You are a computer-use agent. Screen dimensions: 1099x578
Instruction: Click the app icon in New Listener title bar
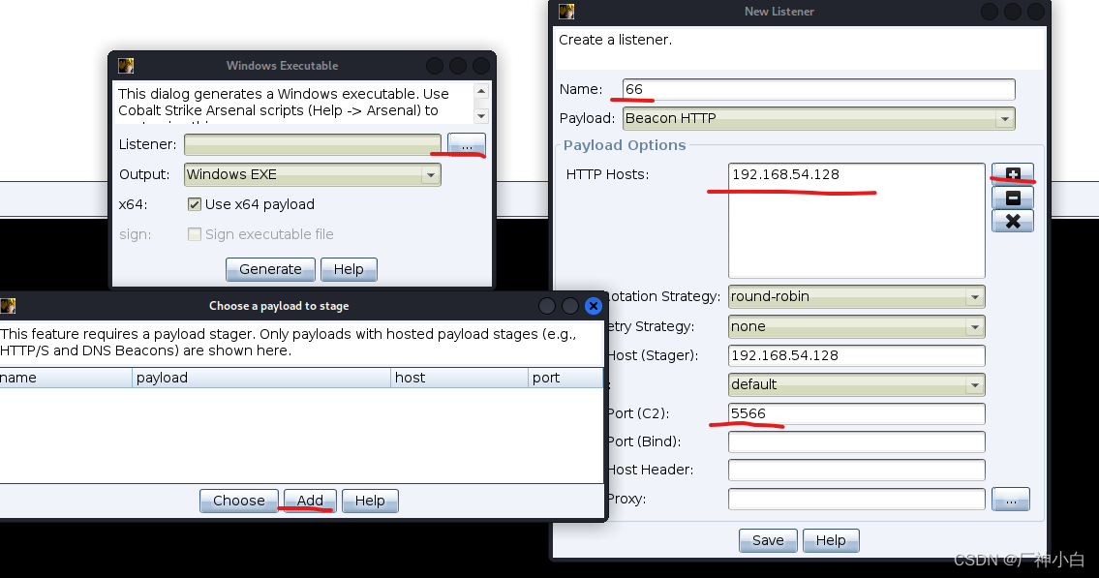coord(566,12)
